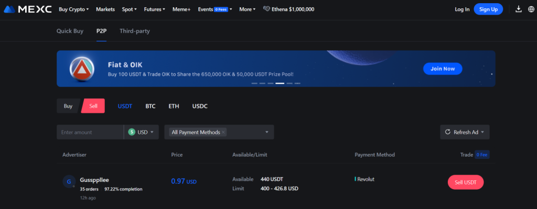Open the Futures menu
Screen dimensions: 537x209
155,9
